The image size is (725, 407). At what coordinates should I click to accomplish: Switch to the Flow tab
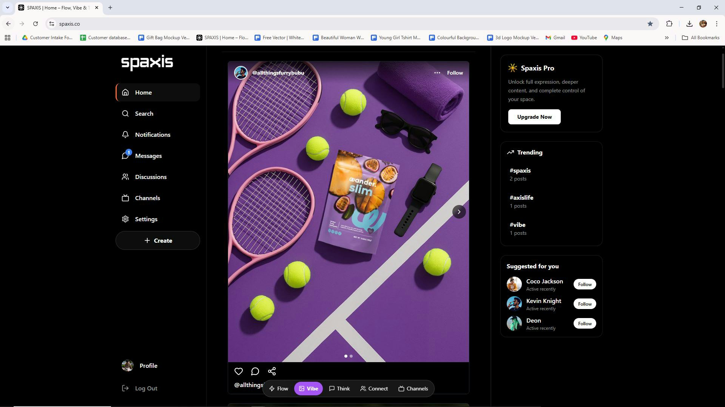(x=279, y=389)
